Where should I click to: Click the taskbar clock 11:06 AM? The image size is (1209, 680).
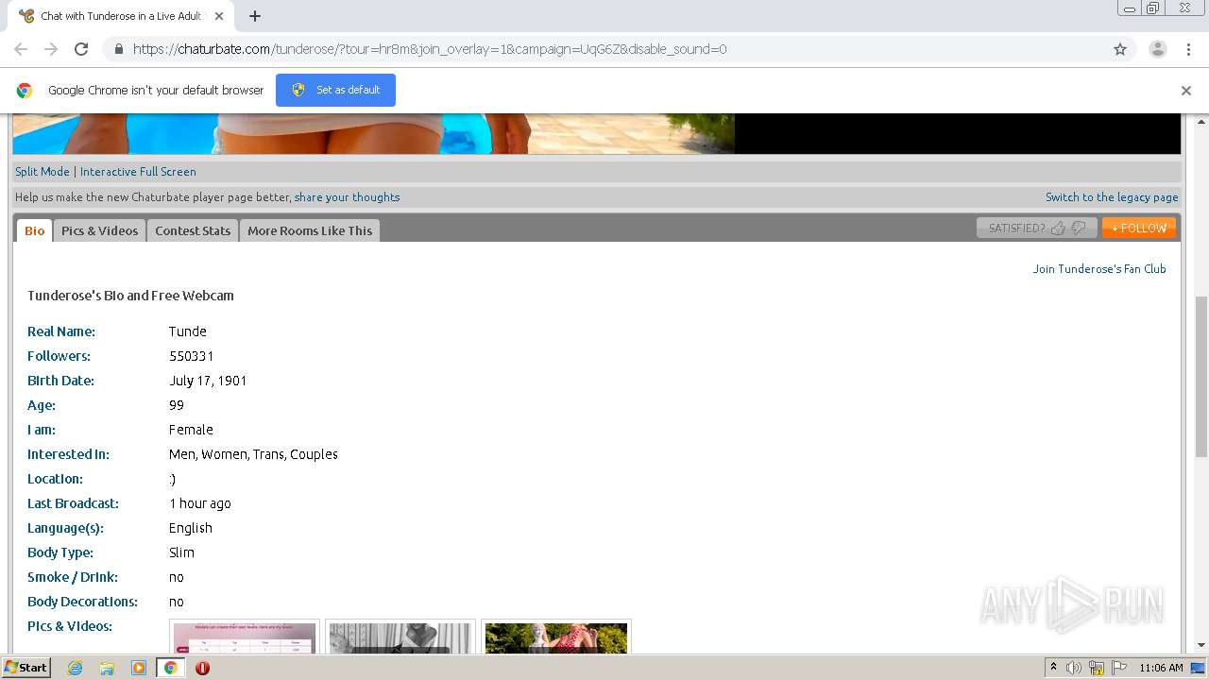point(1161,668)
